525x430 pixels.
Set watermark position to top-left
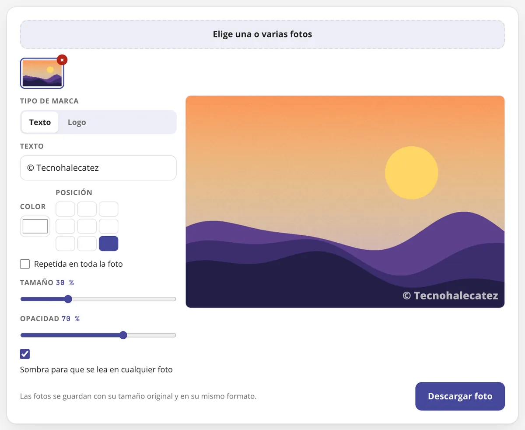coord(65,209)
